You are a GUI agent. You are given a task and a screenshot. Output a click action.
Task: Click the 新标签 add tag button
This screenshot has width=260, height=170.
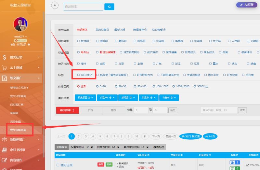(159, 147)
